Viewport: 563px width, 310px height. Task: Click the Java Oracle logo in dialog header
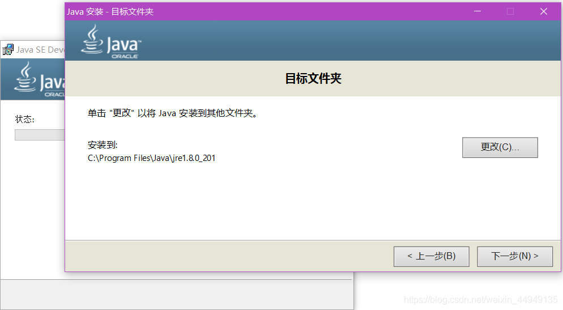tap(111, 41)
